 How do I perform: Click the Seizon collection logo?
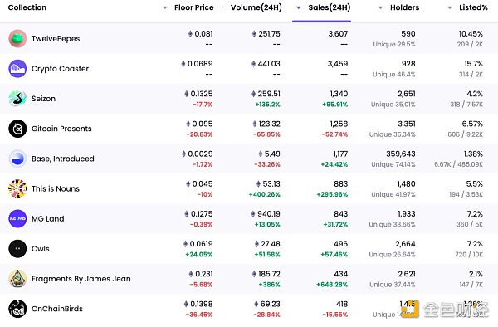coord(17,99)
